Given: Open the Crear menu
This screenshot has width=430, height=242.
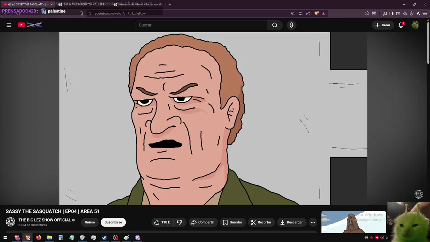Looking at the screenshot, I should click(383, 25).
